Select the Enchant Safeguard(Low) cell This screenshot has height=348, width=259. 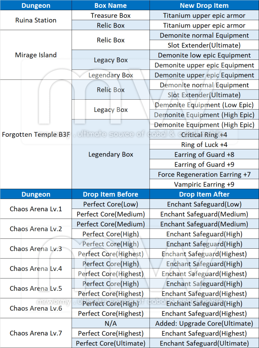204,204
